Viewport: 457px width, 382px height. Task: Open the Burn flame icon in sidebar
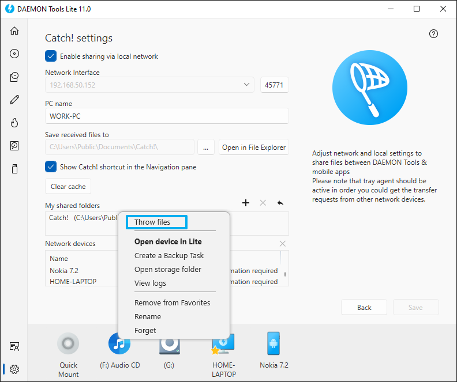[14, 123]
